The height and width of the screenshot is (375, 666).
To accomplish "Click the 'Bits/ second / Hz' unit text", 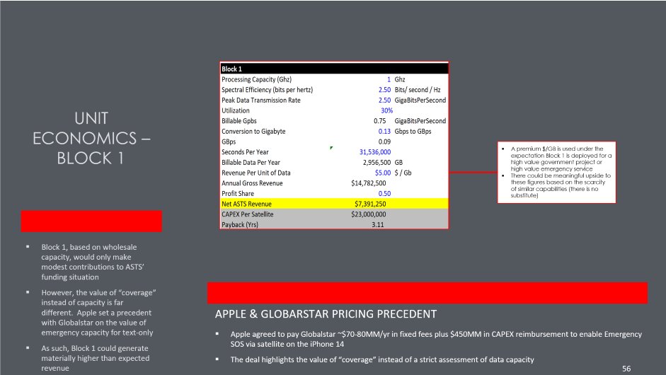I will coord(418,90).
